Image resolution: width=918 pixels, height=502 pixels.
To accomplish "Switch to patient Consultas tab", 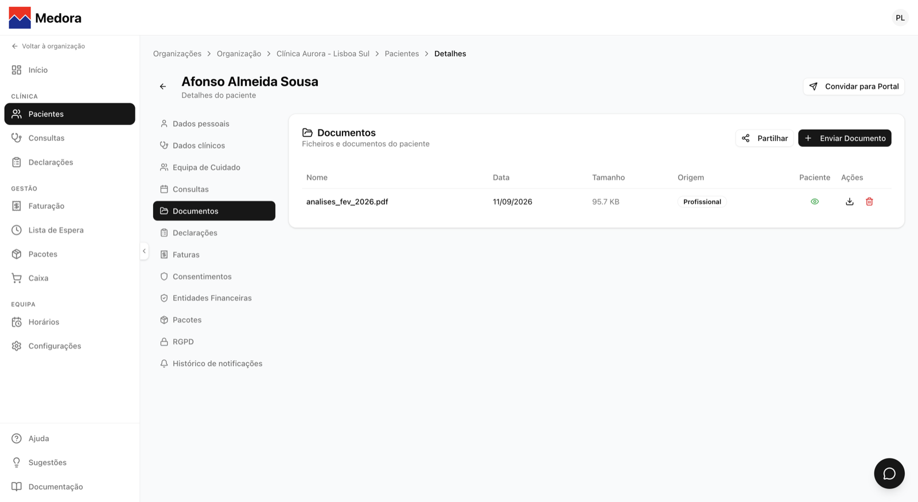I will tap(214, 189).
